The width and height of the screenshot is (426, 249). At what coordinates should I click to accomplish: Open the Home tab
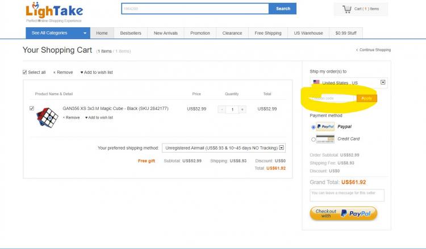(x=102, y=33)
